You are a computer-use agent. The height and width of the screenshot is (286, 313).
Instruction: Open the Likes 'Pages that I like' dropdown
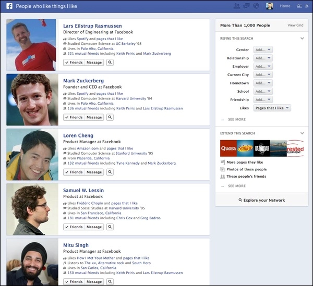pyautogui.click(x=272, y=108)
